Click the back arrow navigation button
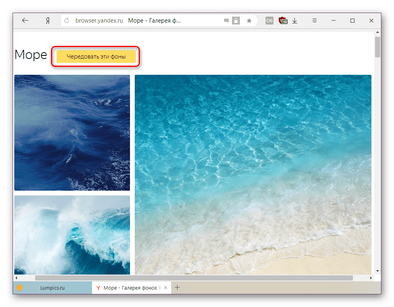 click(x=25, y=21)
